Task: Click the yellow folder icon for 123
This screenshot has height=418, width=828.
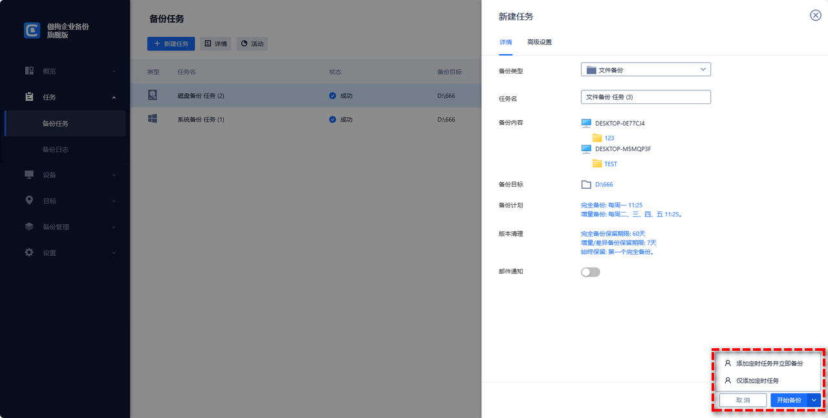Action: click(597, 138)
